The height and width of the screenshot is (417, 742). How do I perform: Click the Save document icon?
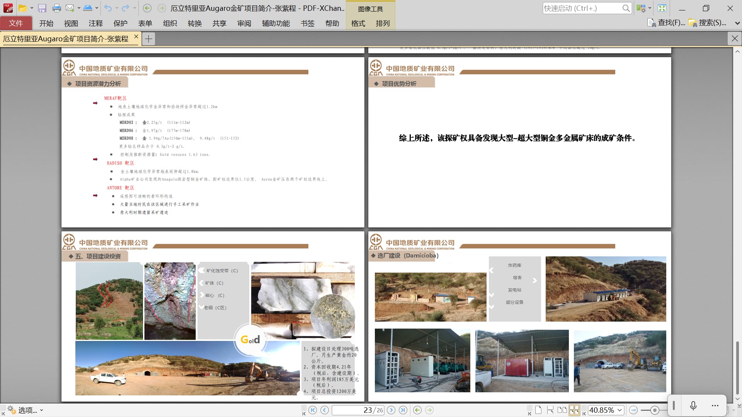[42, 8]
